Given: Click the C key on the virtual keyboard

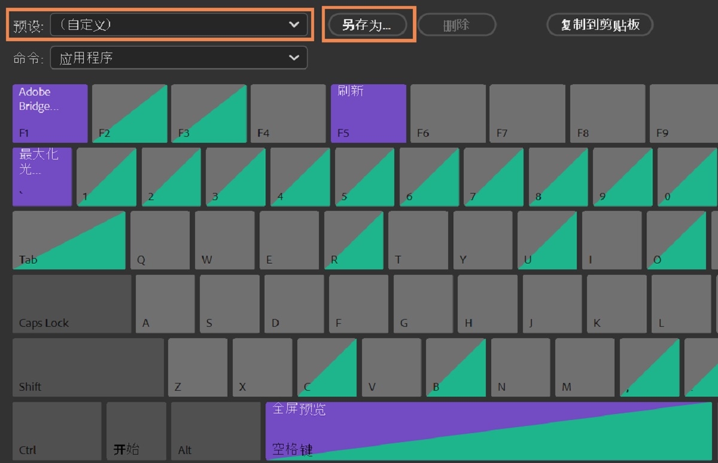Looking at the screenshot, I should point(327,366).
